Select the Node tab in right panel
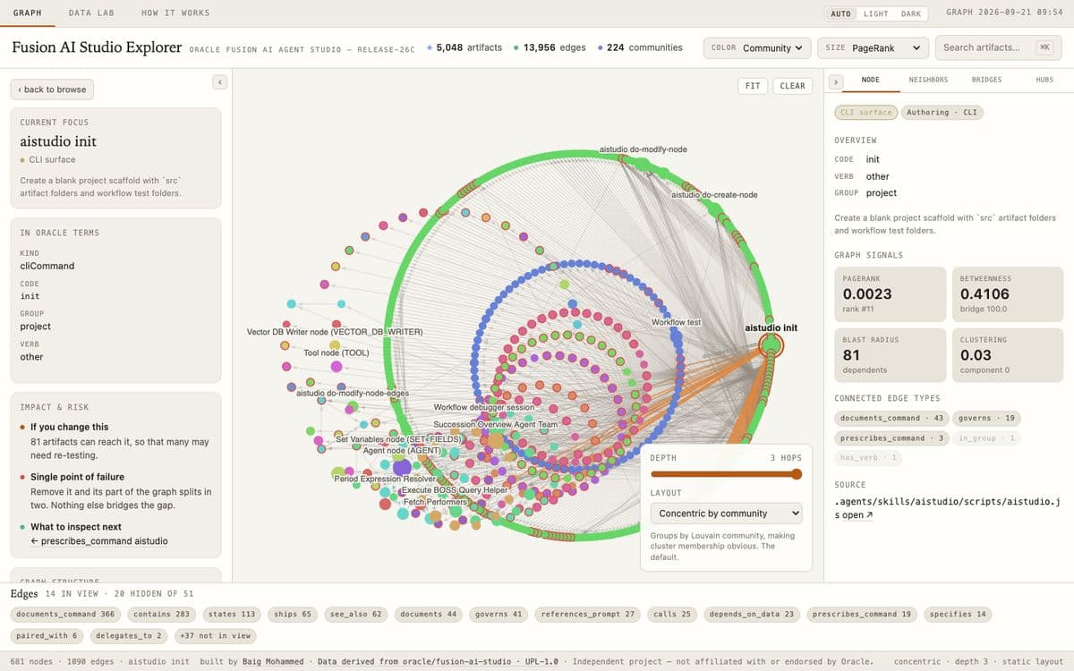The image size is (1074, 671). point(870,80)
